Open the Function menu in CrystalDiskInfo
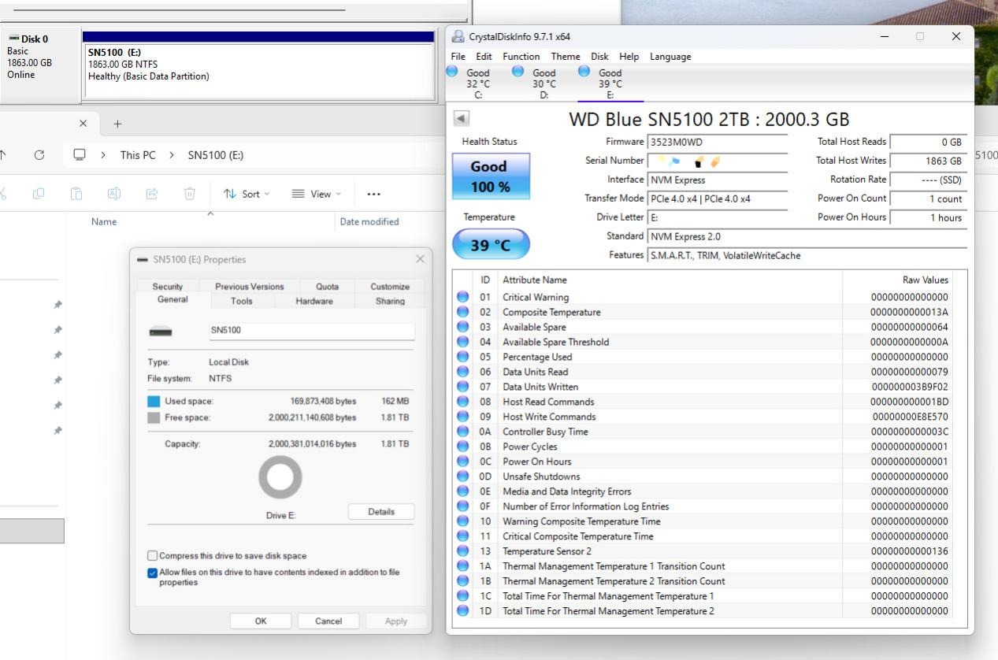Screen dimensions: 998x660 (x=521, y=56)
